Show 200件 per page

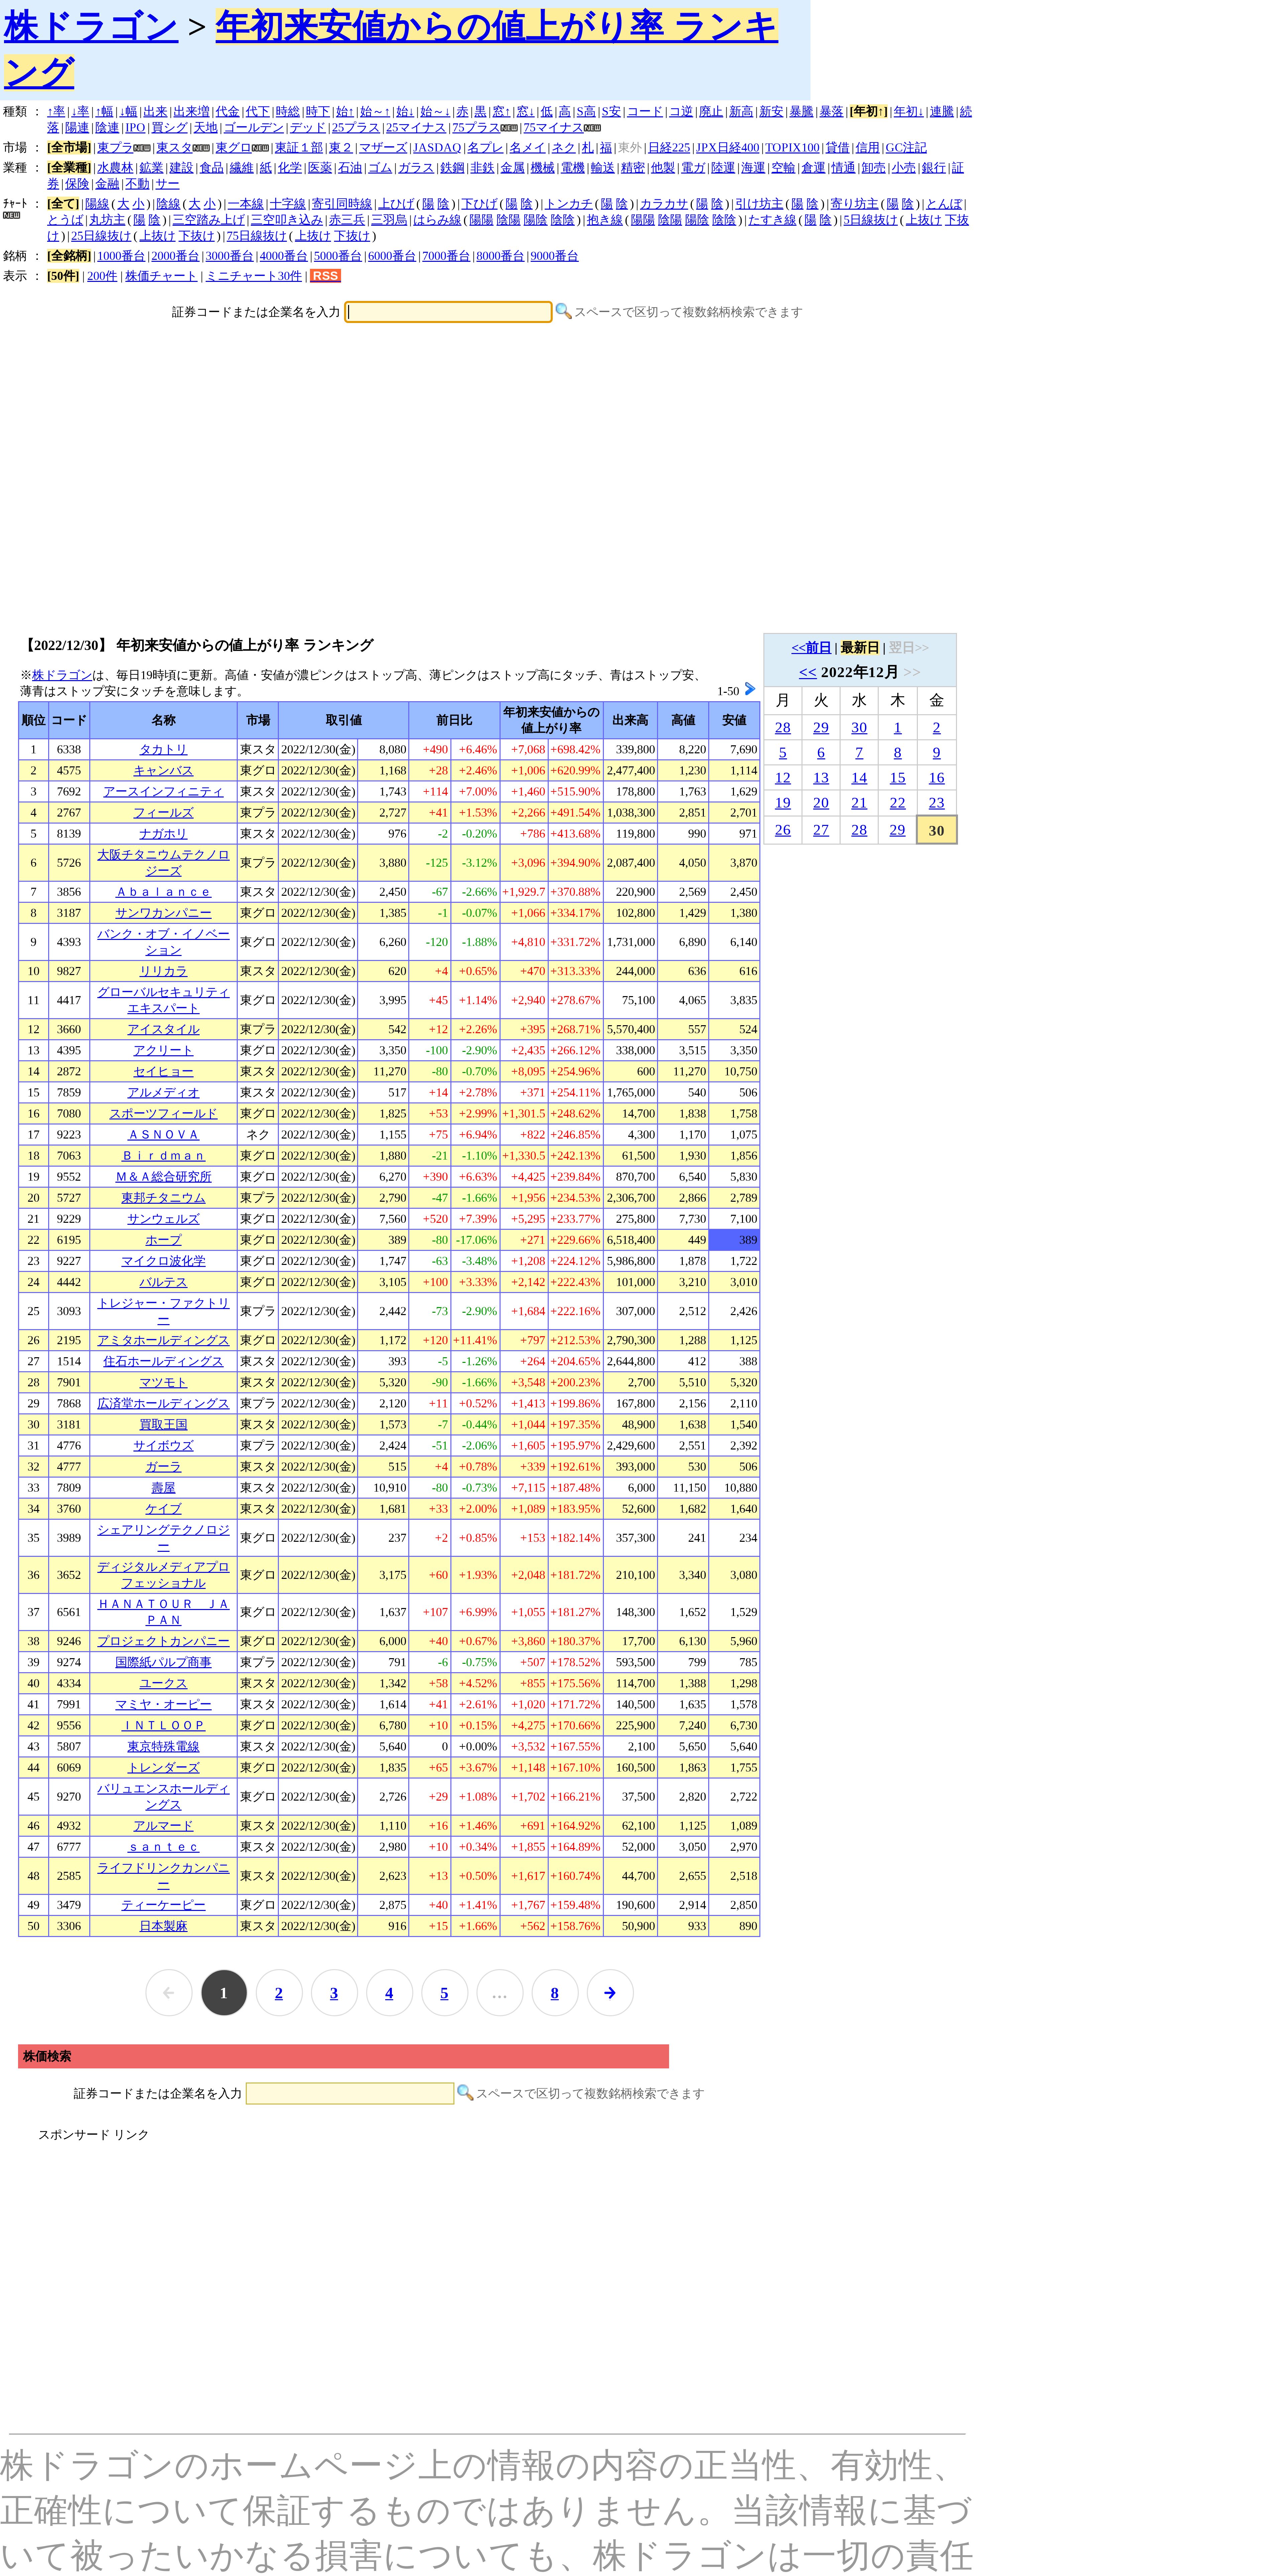[x=102, y=276]
